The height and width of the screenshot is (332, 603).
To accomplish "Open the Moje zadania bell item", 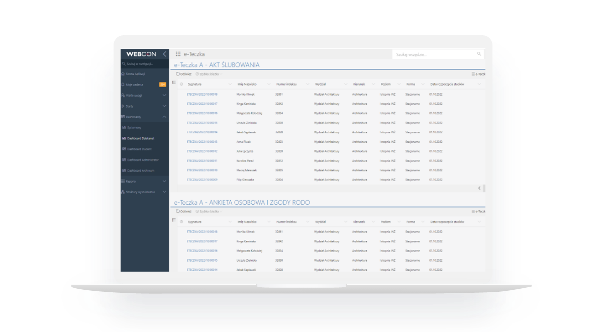I will tap(123, 85).
